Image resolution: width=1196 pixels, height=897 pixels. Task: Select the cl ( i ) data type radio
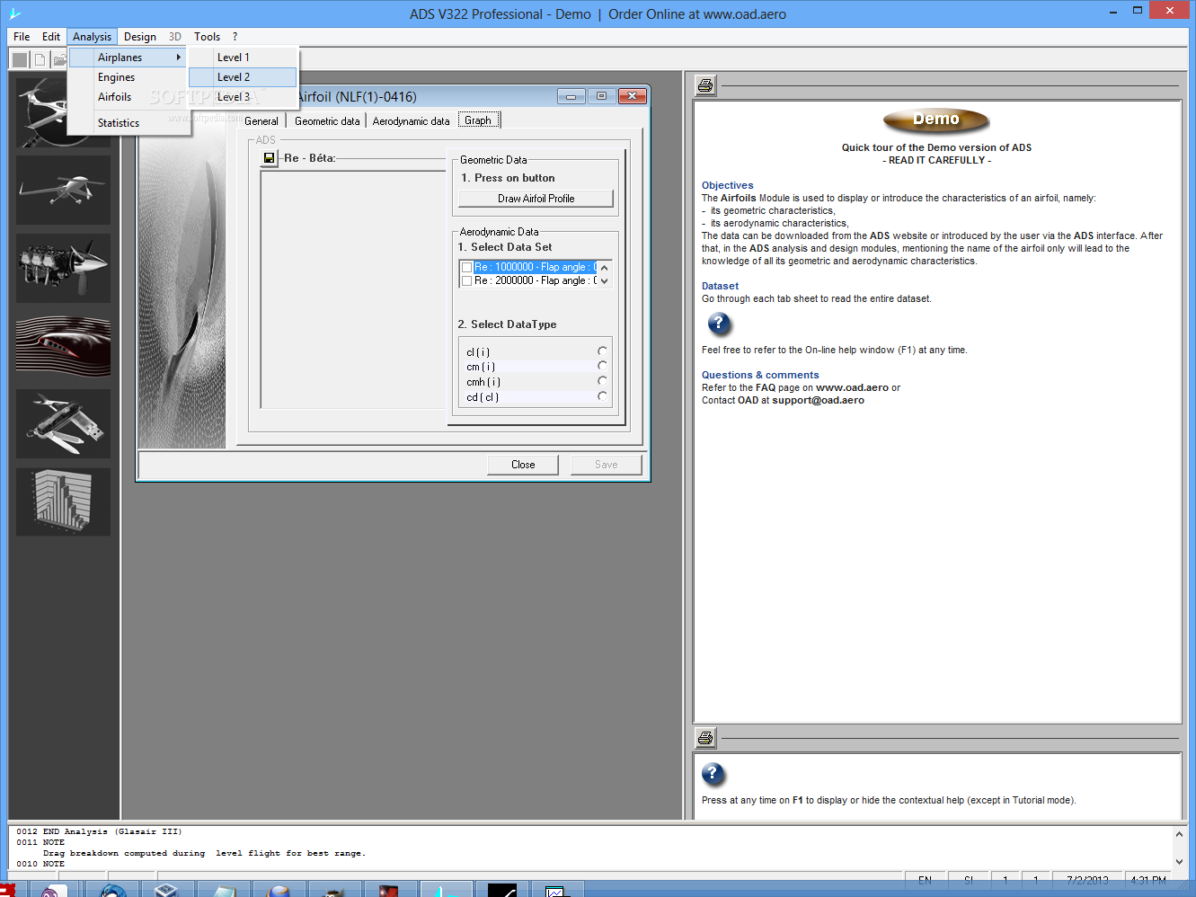[x=602, y=351]
